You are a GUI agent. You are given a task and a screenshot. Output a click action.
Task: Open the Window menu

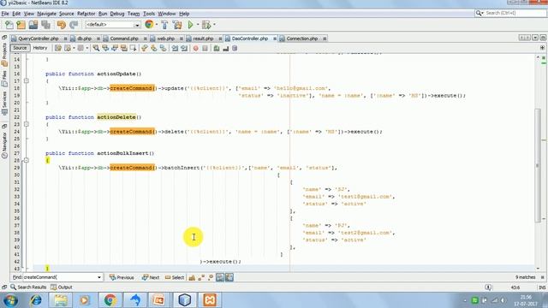(167, 14)
